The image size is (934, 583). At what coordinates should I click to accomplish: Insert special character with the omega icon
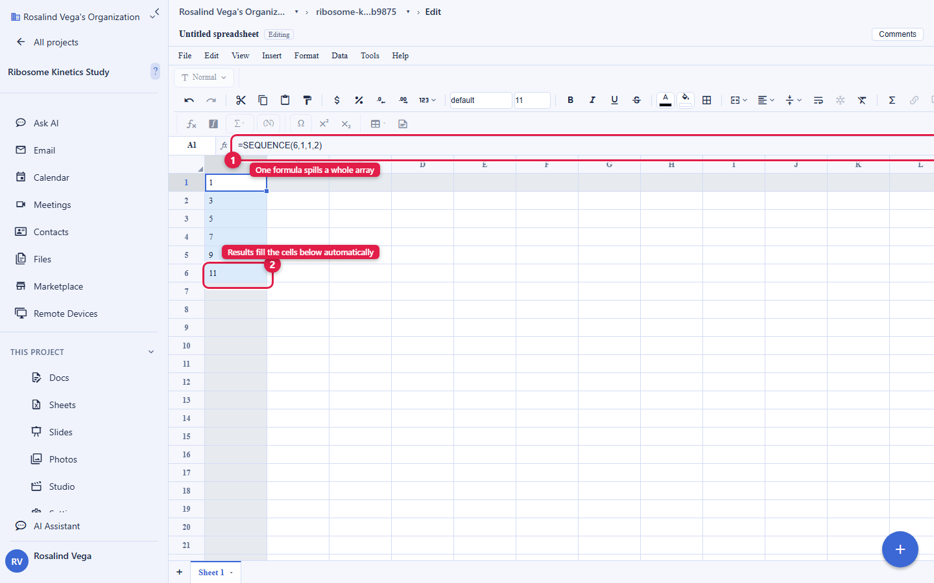click(x=301, y=124)
